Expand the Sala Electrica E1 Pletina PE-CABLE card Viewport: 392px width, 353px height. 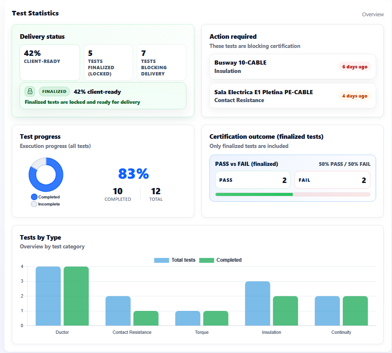(292, 95)
